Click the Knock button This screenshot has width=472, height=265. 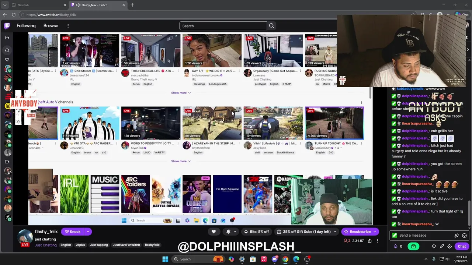coord(72,232)
